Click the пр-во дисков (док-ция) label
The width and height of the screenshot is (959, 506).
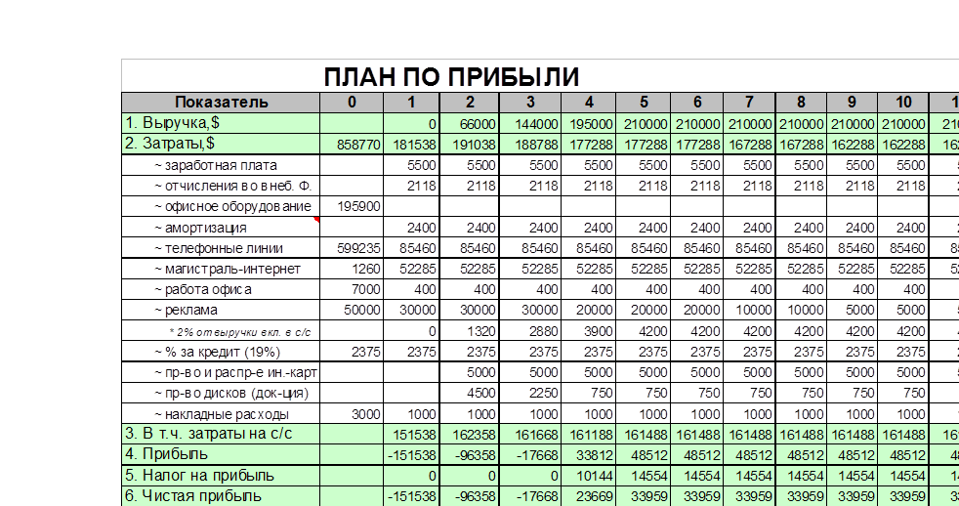click(221, 394)
